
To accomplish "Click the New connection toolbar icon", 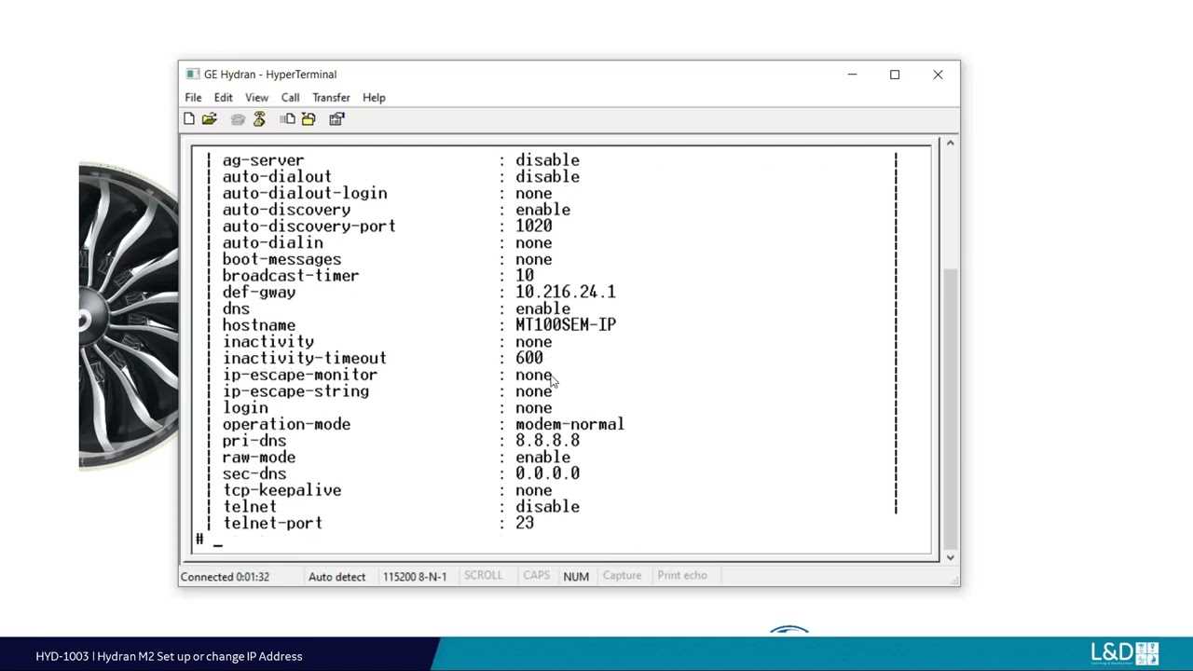I will click(189, 119).
